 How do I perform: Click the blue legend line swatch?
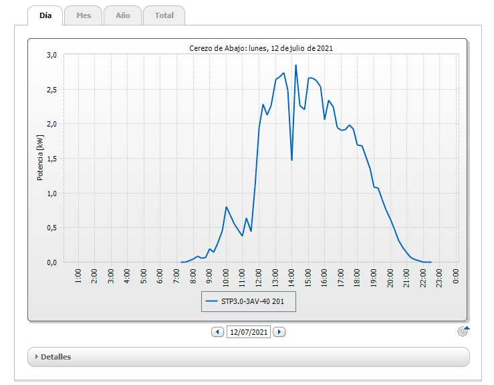pos(211,301)
